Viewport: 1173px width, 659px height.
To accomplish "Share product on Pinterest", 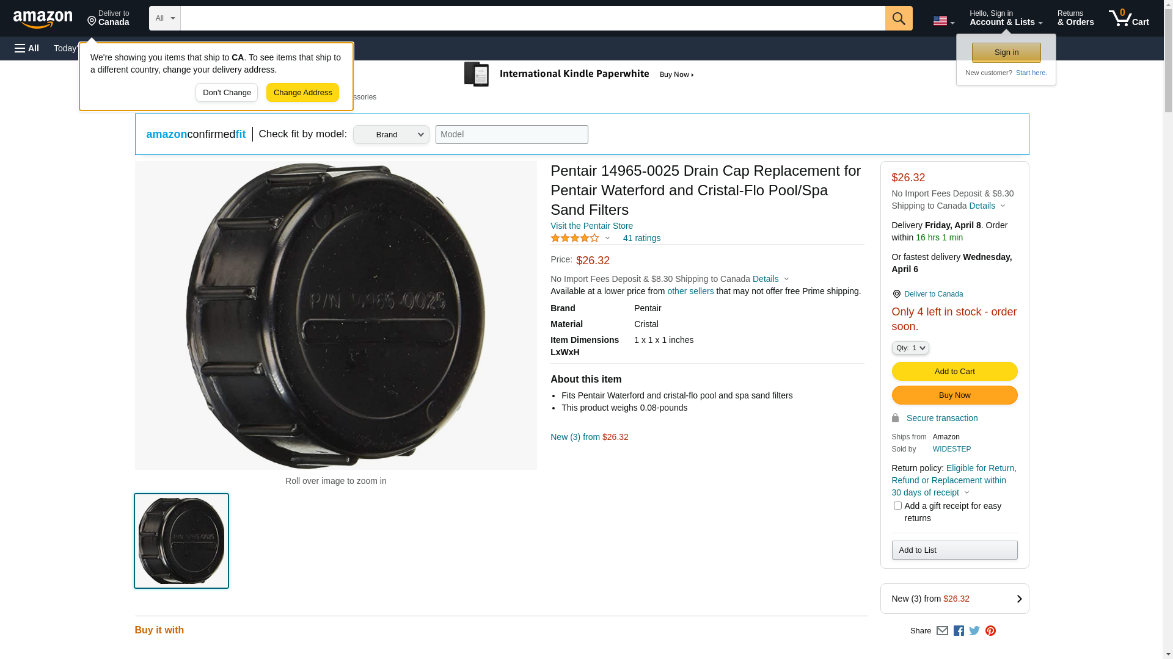I will (990, 631).
